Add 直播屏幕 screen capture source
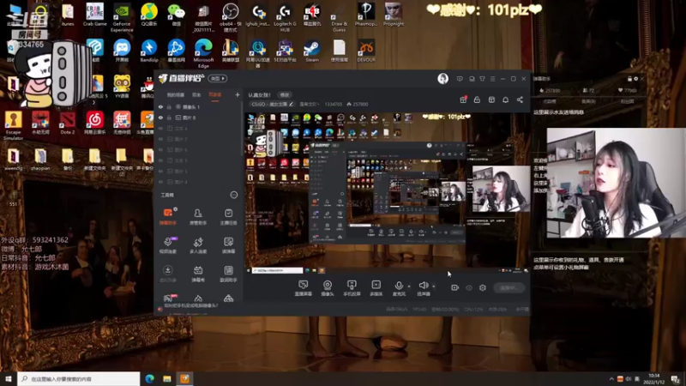This screenshot has width=686, height=386. tap(304, 288)
